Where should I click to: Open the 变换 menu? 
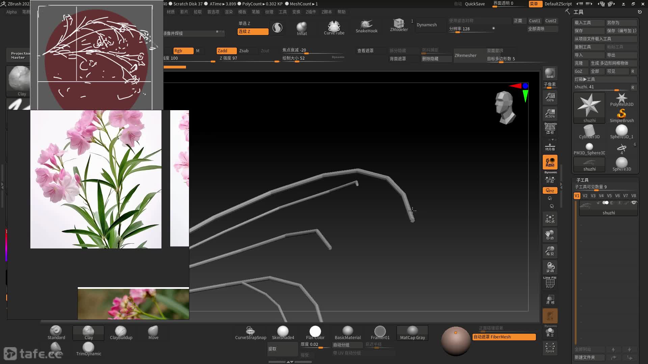pos(296,12)
